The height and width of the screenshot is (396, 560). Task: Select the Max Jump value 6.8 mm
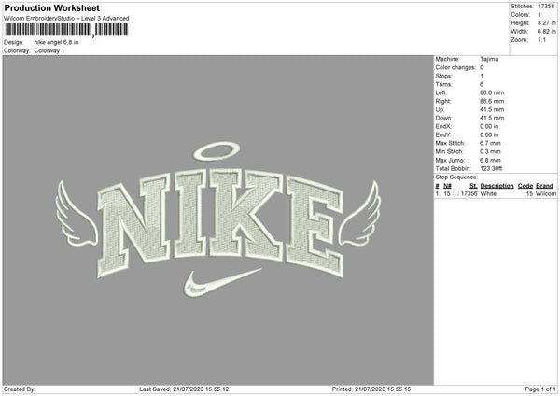490,160
